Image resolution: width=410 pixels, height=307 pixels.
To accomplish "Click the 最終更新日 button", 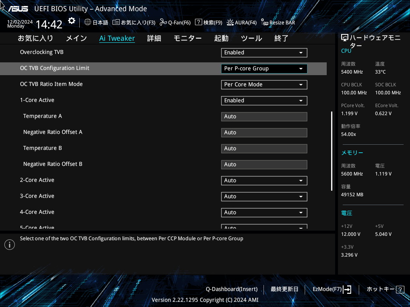I will 284,289.
